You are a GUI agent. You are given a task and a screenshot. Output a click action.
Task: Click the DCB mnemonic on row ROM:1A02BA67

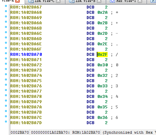[91, 7]
